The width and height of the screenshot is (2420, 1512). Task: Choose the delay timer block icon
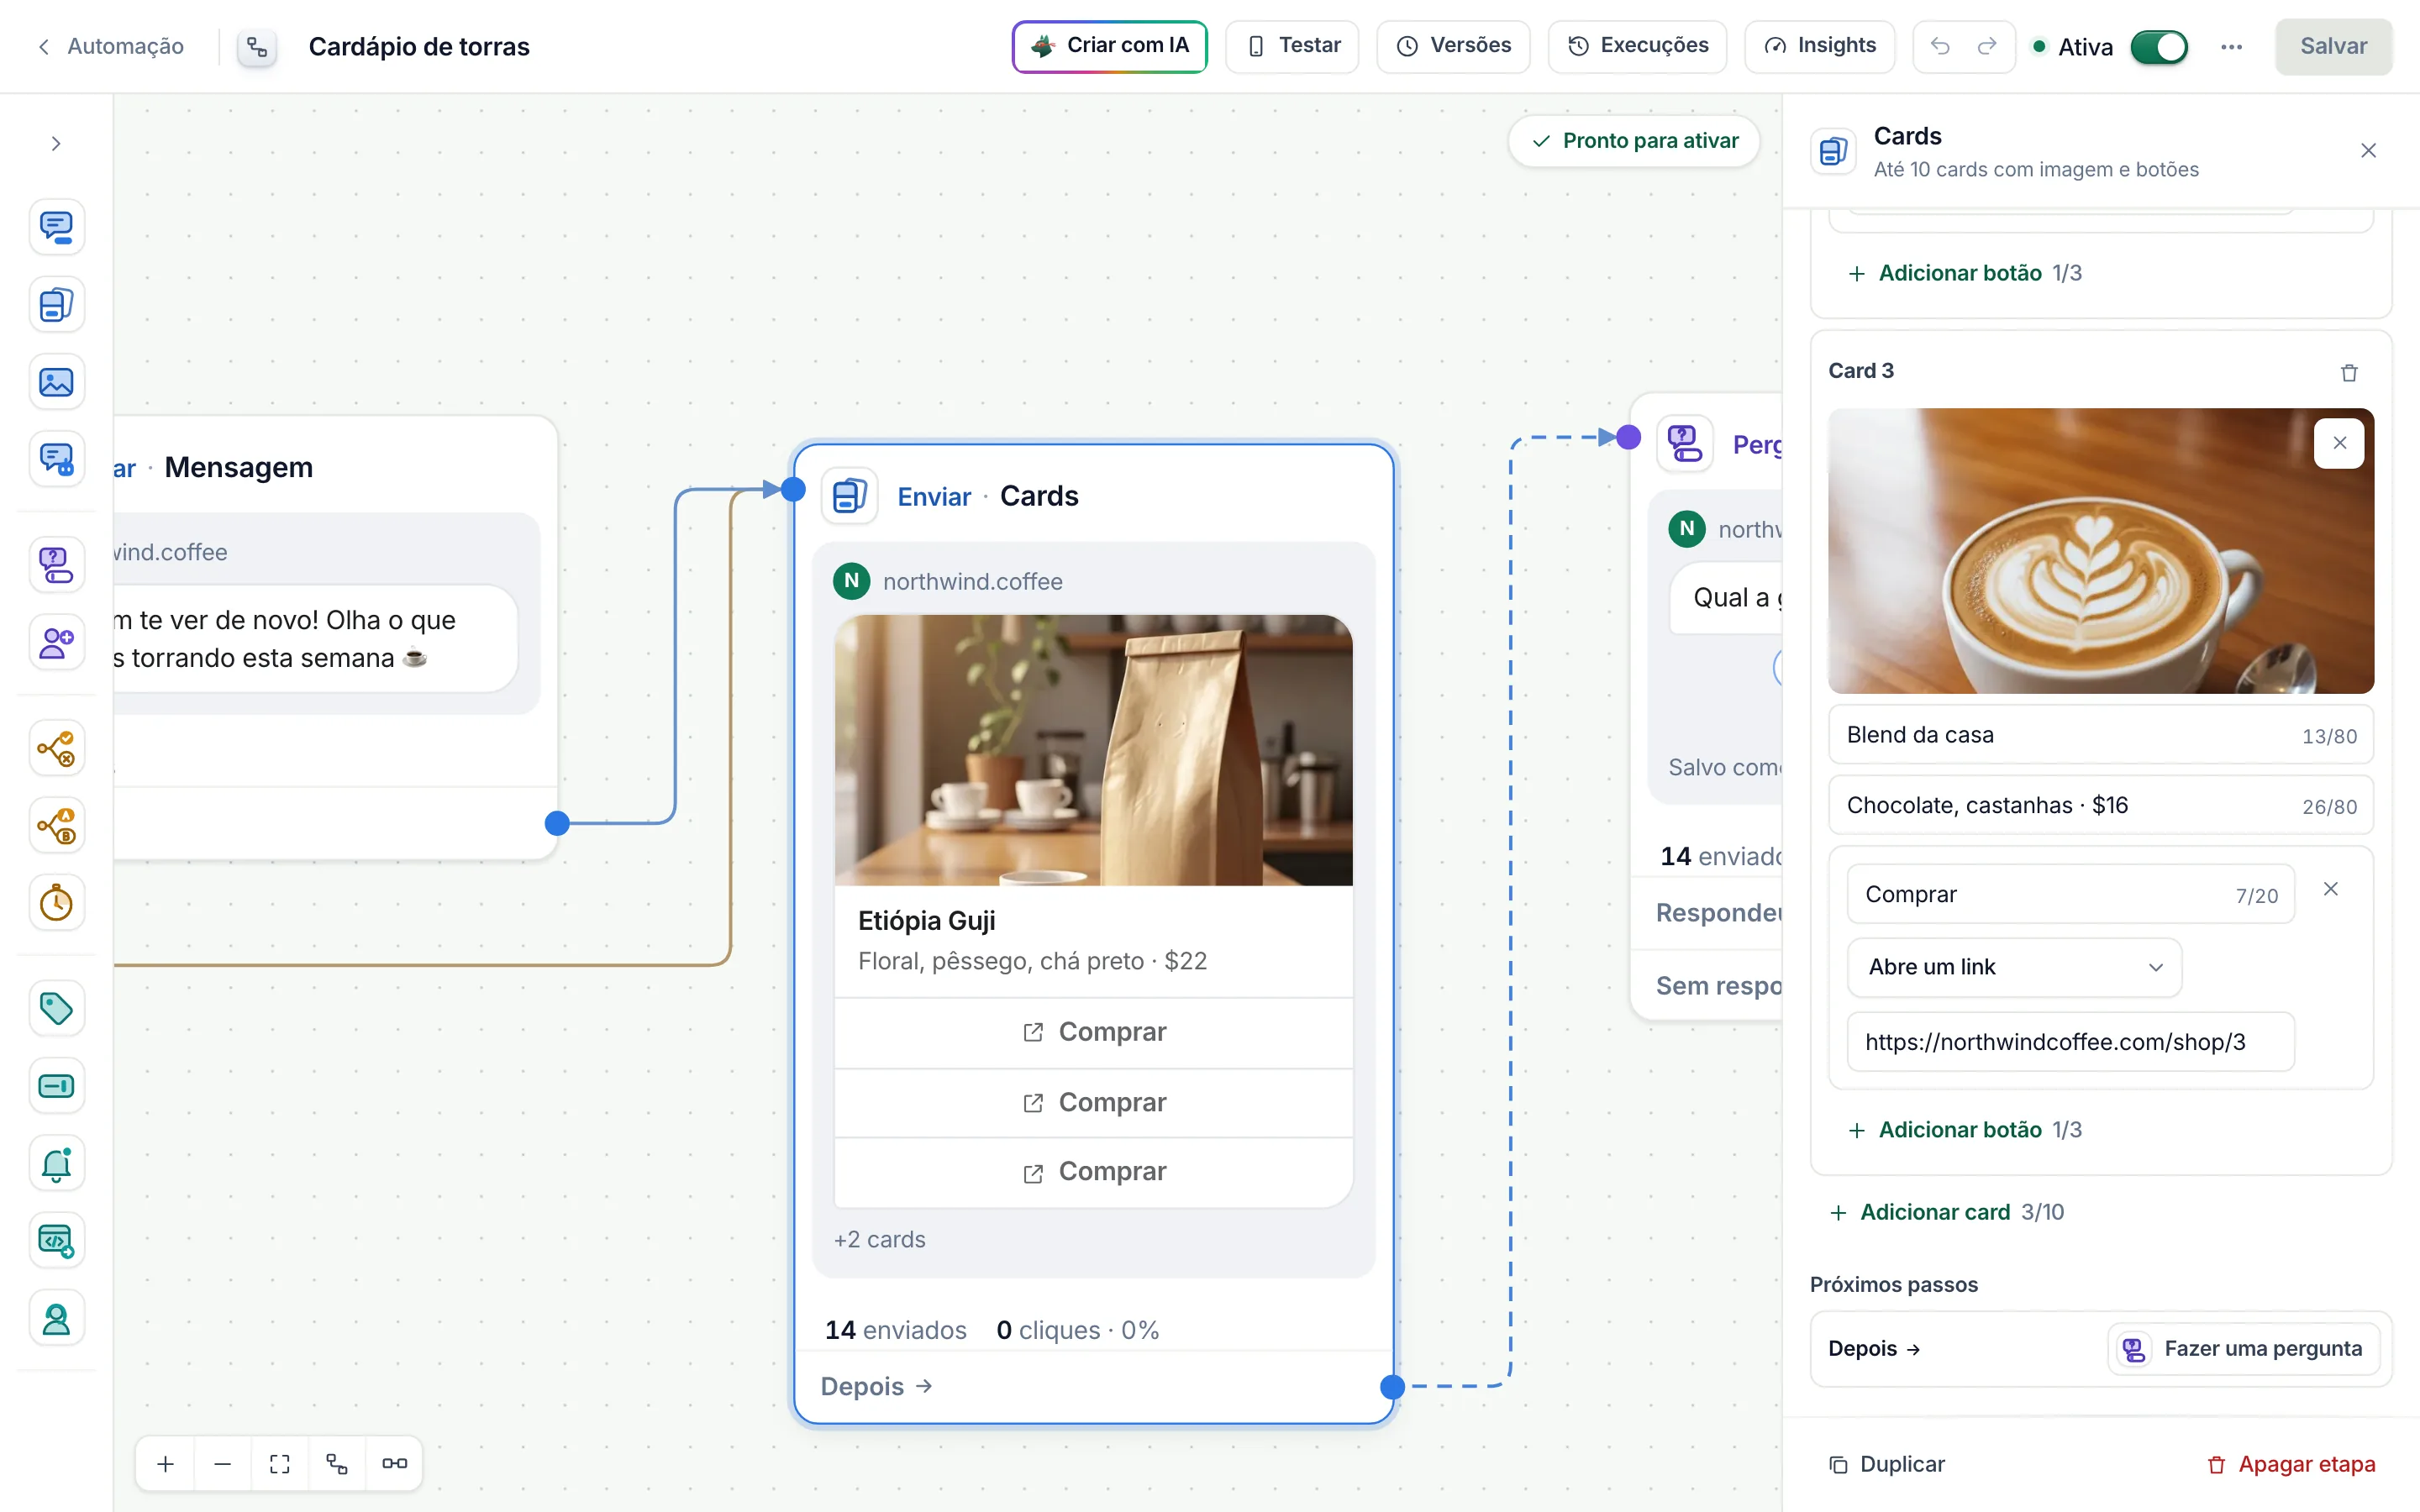[56, 903]
